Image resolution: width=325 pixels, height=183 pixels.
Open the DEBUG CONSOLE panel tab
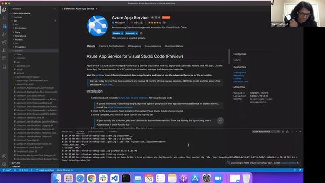[96, 132]
